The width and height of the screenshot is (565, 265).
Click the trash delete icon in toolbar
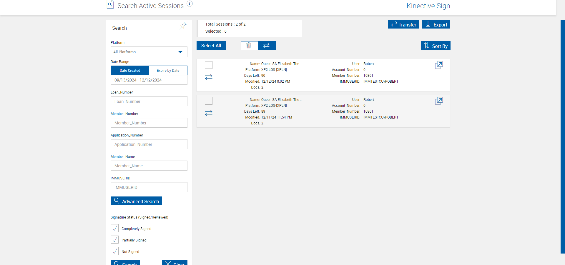pyautogui.click(x=249, y=46)
